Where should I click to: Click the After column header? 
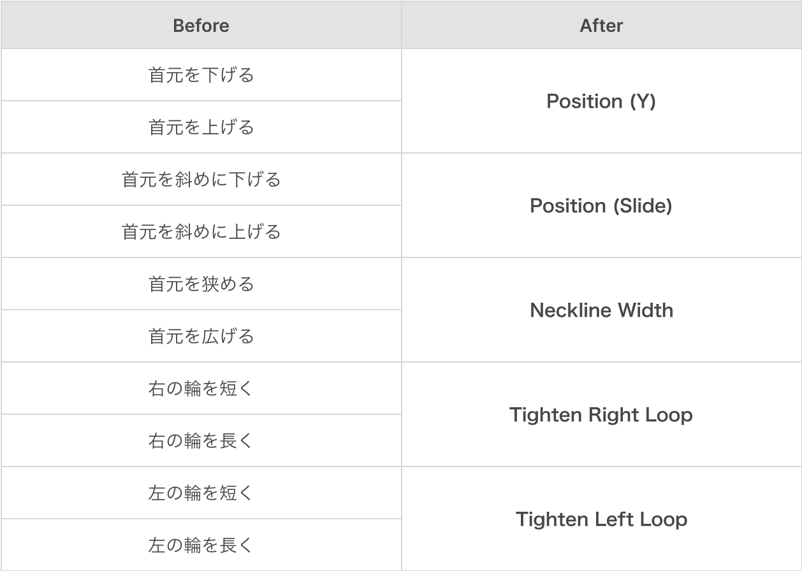pos(601,25)
